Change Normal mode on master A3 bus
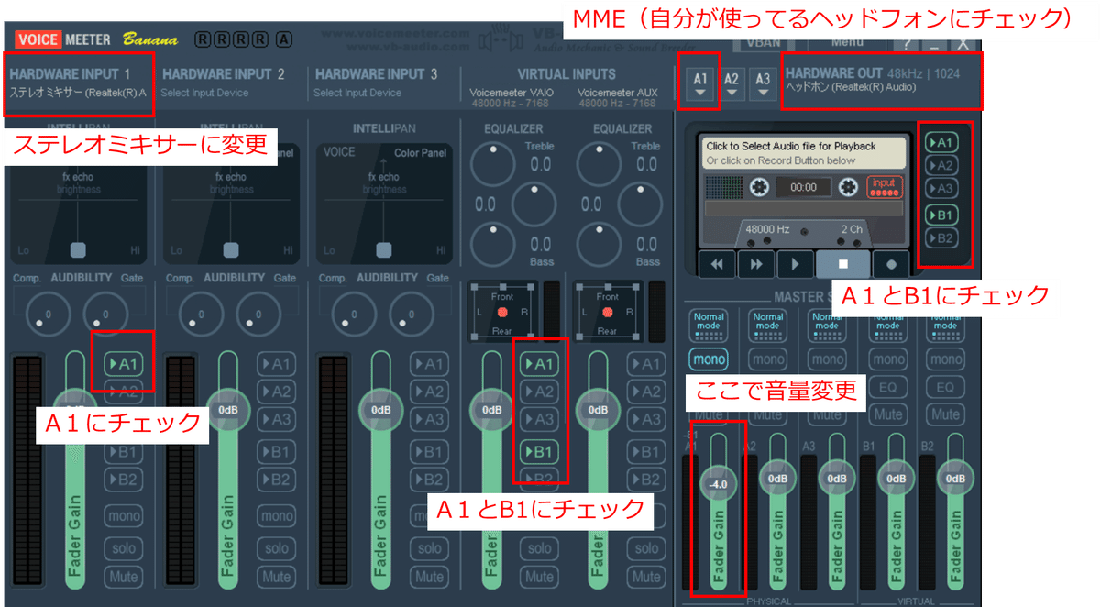The width and height of the screenshot is (1100, 607). tap(827, 325)
